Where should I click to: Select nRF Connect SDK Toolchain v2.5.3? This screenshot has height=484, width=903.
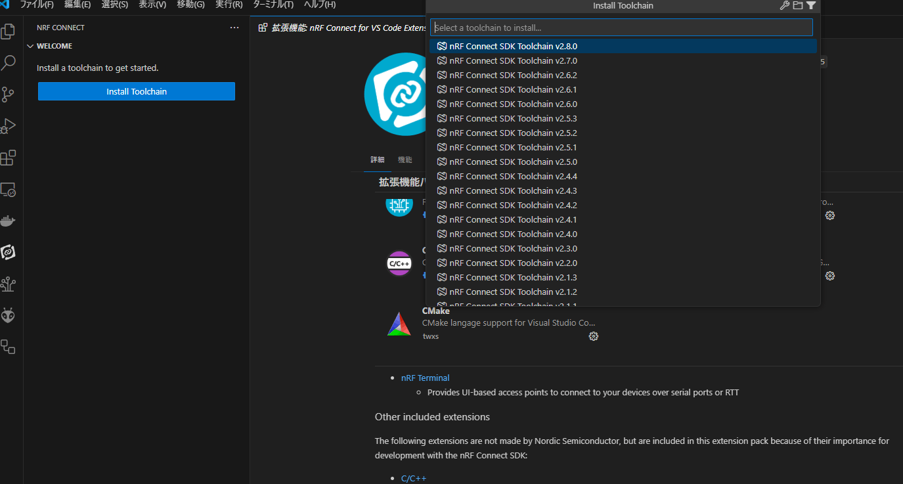[x=623, y=118]
